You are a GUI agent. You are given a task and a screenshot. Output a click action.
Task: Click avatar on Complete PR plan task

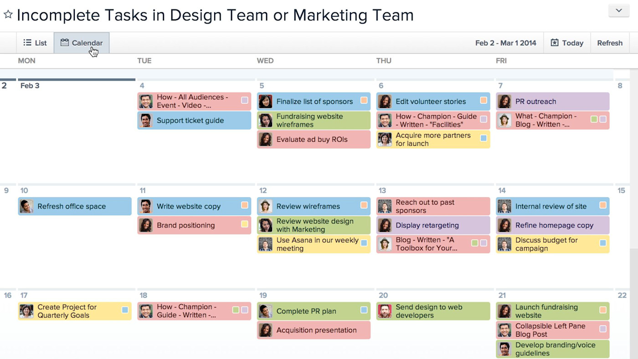pos(265,311)
